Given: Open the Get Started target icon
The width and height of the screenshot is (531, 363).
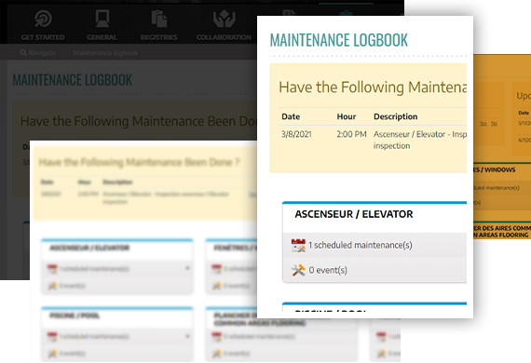Looking at the screenshot, I should pos(43,19).
